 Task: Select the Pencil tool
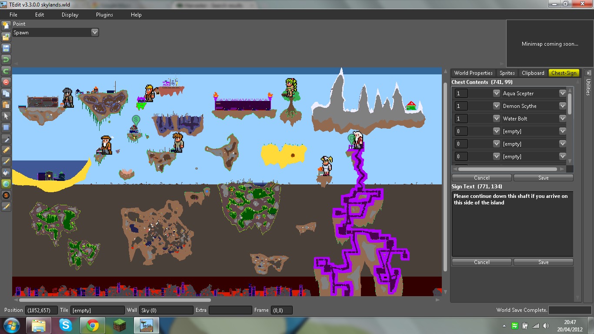click(6, 150)
